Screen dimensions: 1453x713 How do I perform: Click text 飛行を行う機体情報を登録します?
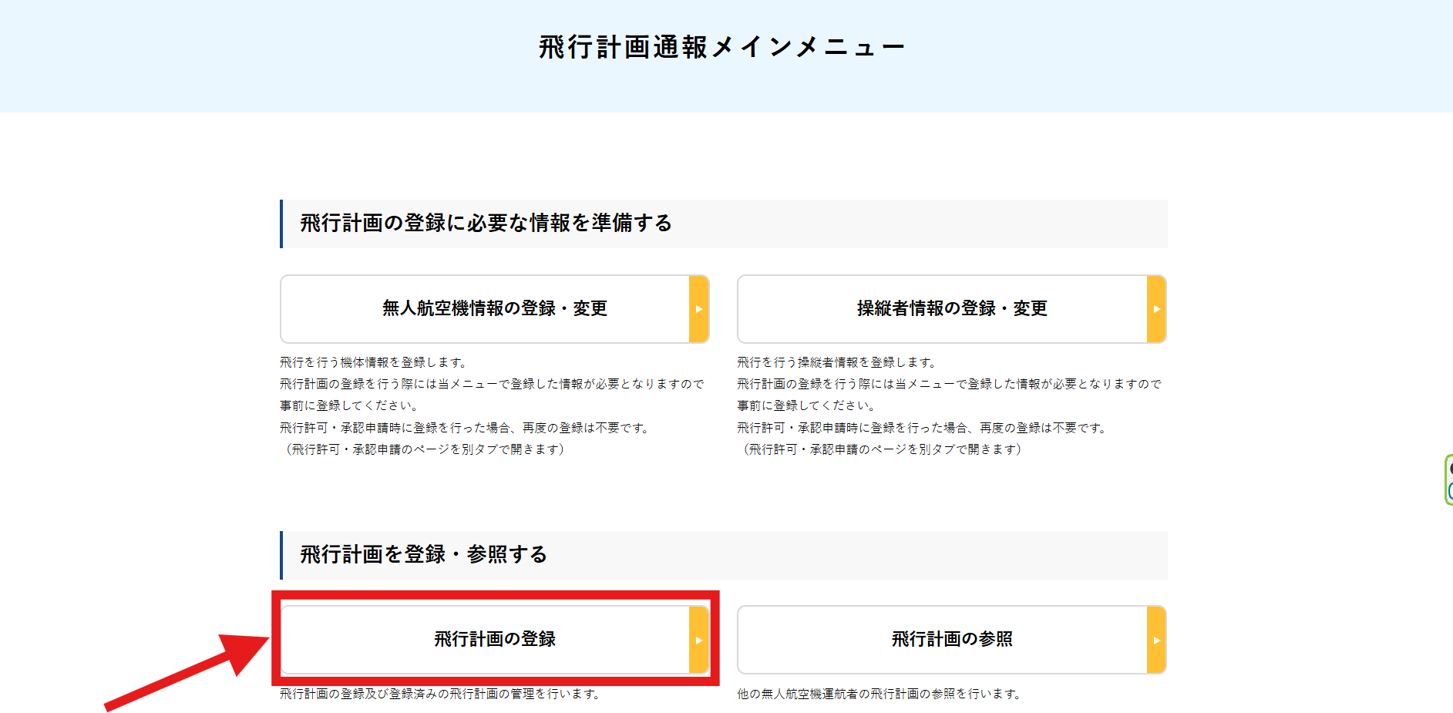tap(373, 362)
